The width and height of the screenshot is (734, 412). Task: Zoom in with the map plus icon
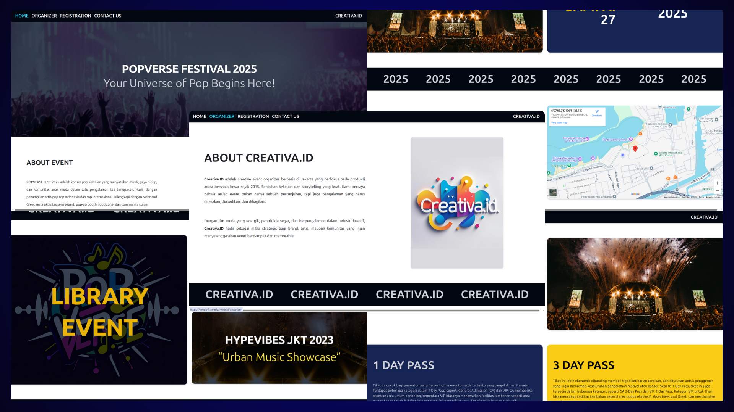(x=717, y=183)
